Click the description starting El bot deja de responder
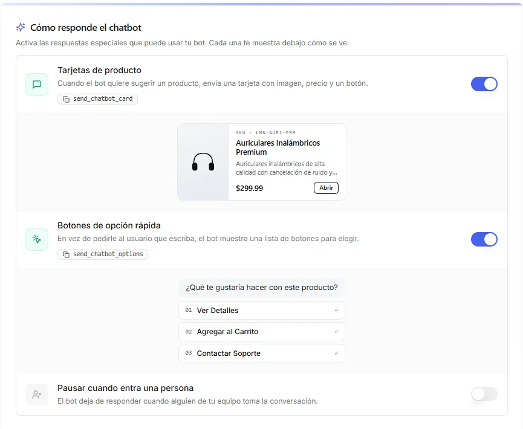This screenshot has height=429, width=523. pos(187,401)
